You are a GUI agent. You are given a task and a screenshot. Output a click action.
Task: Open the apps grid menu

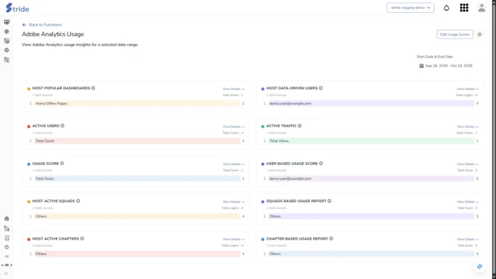(x=464, y=8)
